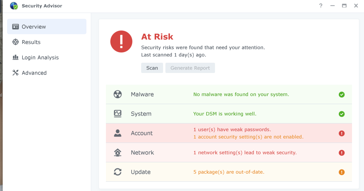Click the green checkmark beside Malware

[x=342, y=95]
